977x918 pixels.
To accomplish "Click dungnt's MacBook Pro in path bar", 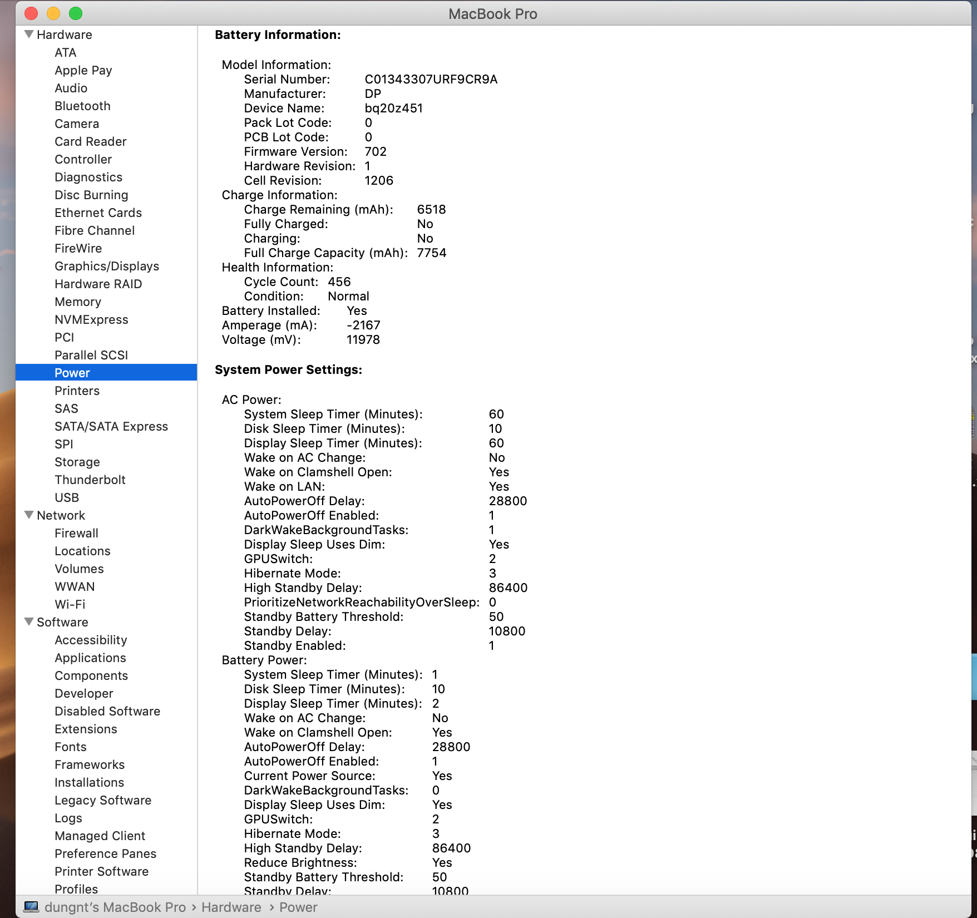I will [115, 907].
